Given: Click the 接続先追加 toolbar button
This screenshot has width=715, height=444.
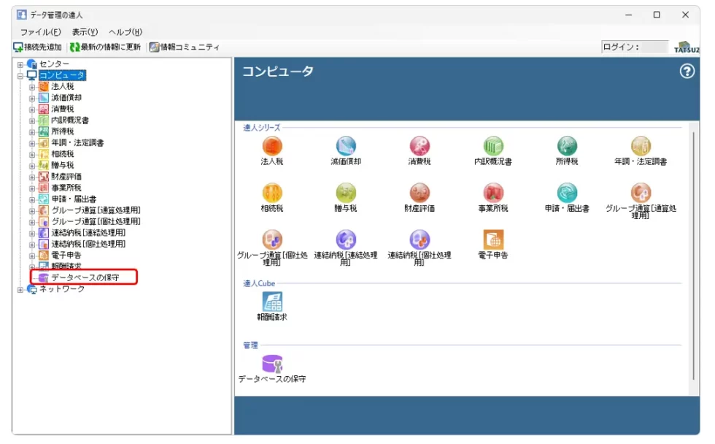Looking at the screenshot, I should 38,47.
